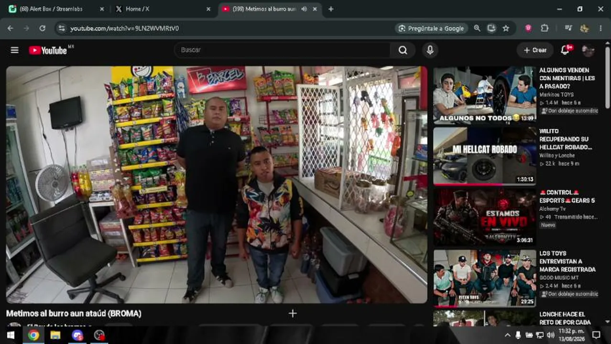
Task: Open the volume icon in system tray
Action: tap(550, 335)
